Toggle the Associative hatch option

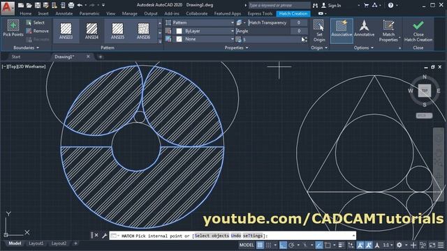point(342,31)
